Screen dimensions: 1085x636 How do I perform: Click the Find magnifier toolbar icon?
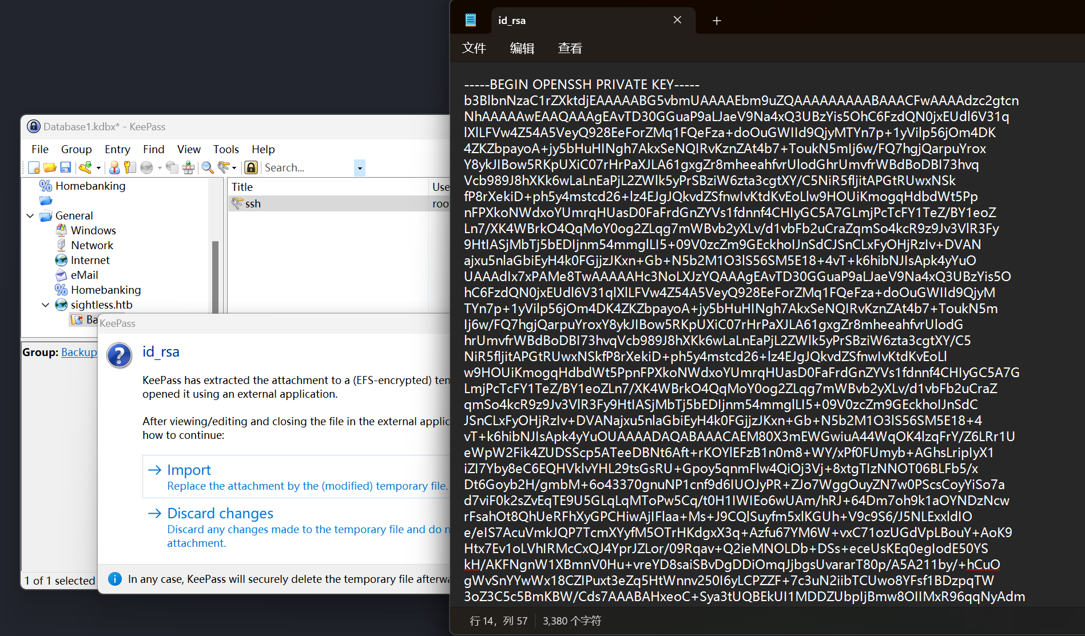[x=207, y=167]
